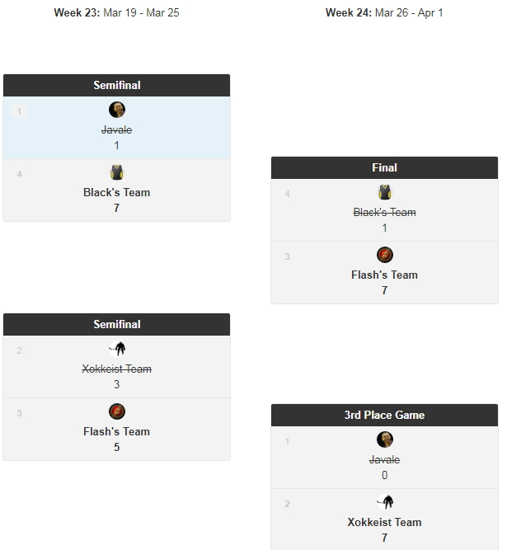Screen dimensions: 507x550
Task: Open Black's Team link in the first Semifinal
Action: point(117,192)
